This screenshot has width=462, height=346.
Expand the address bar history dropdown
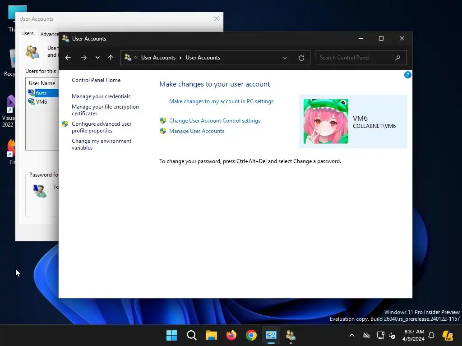285,58
